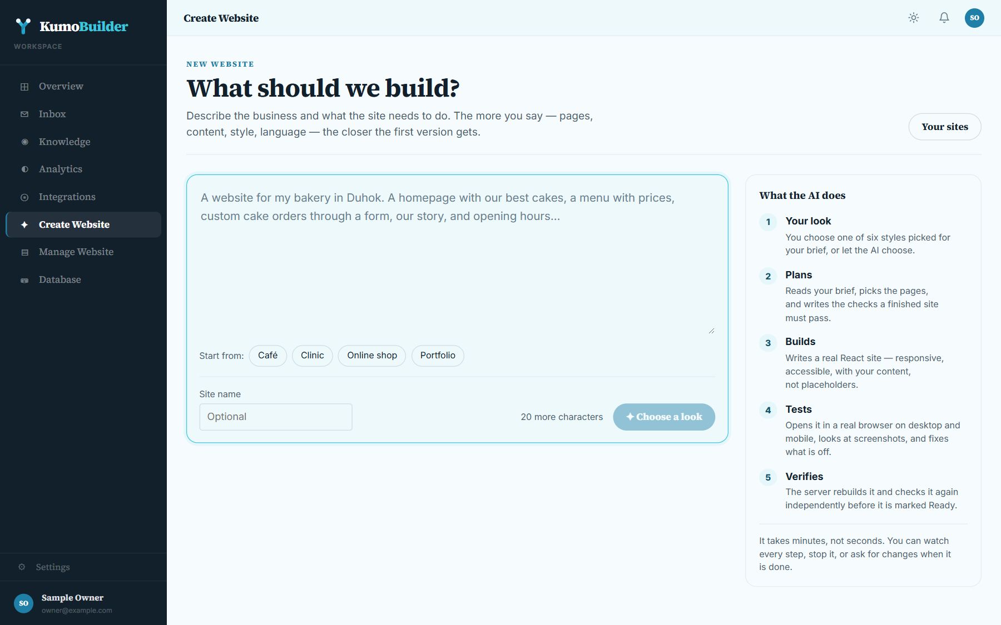1001x625 pixels.
Task: Click the Choose a look button
Action: (x=664, y=417)
